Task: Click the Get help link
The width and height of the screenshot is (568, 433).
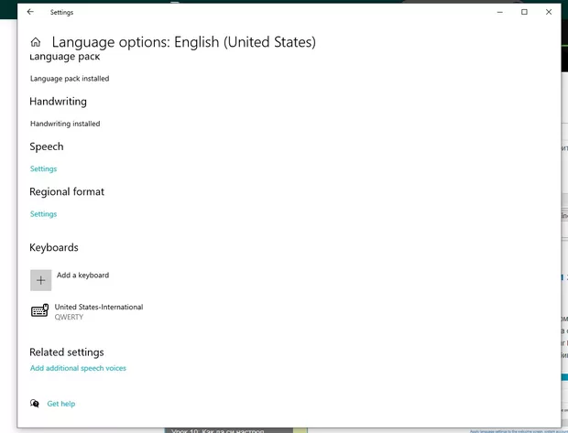Action: 61,404
